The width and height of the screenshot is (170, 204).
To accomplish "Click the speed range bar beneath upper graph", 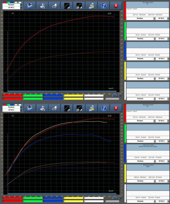I will click(x=62, y=91).
